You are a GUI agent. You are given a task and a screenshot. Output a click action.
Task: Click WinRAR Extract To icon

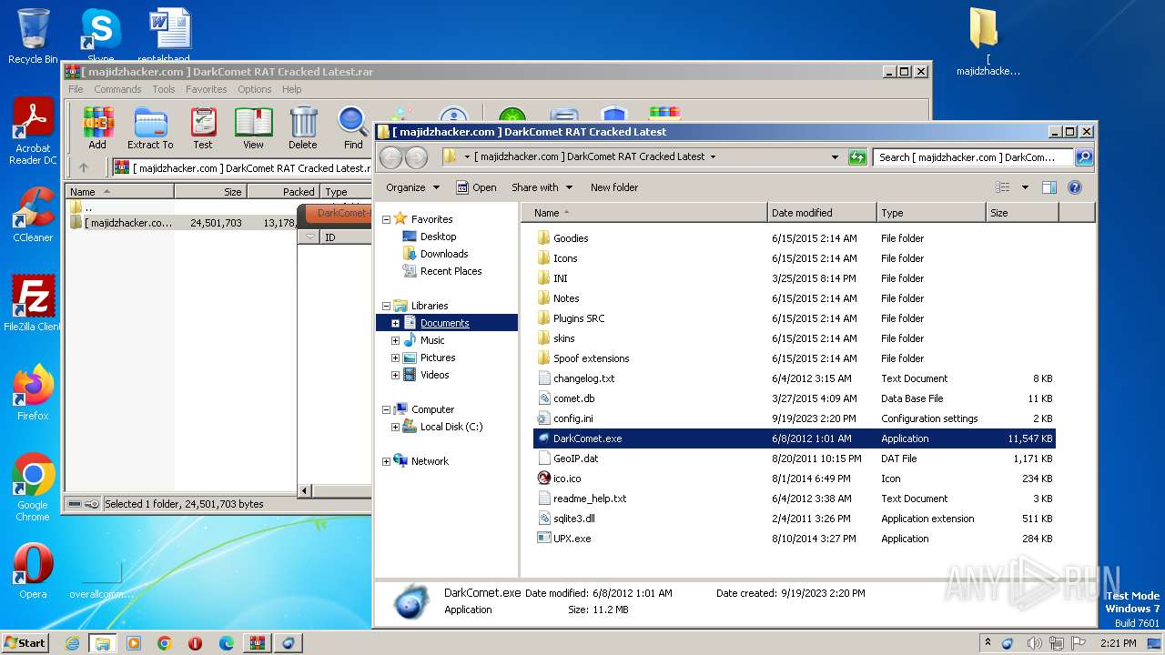click(x=150, y=127)
